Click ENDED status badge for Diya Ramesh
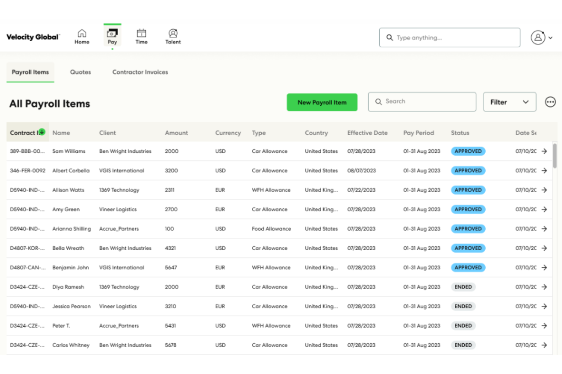 pyautogui.click(x=463, y=287)
